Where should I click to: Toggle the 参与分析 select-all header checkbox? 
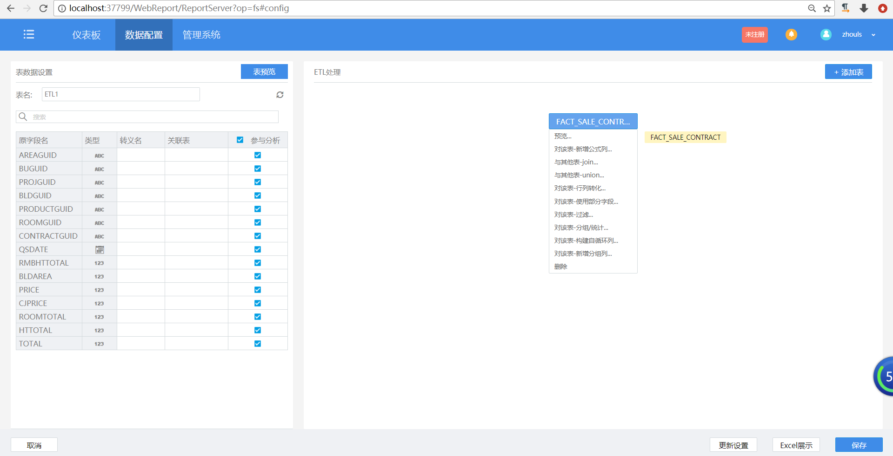[240, 140]
